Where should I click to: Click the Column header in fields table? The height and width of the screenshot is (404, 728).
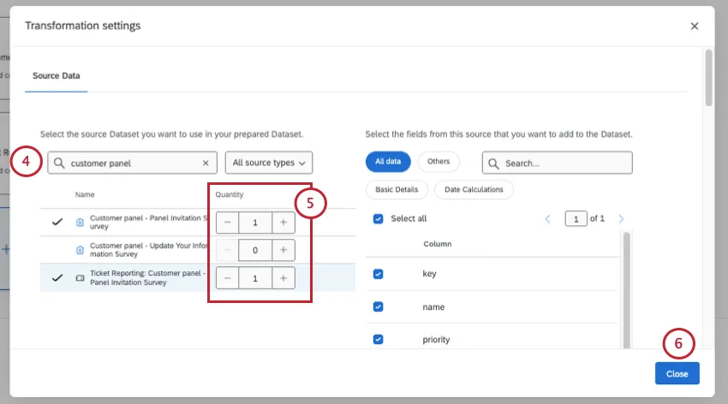438,244
